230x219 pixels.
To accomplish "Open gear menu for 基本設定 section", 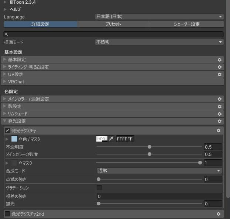I will (x=220, y=60).
